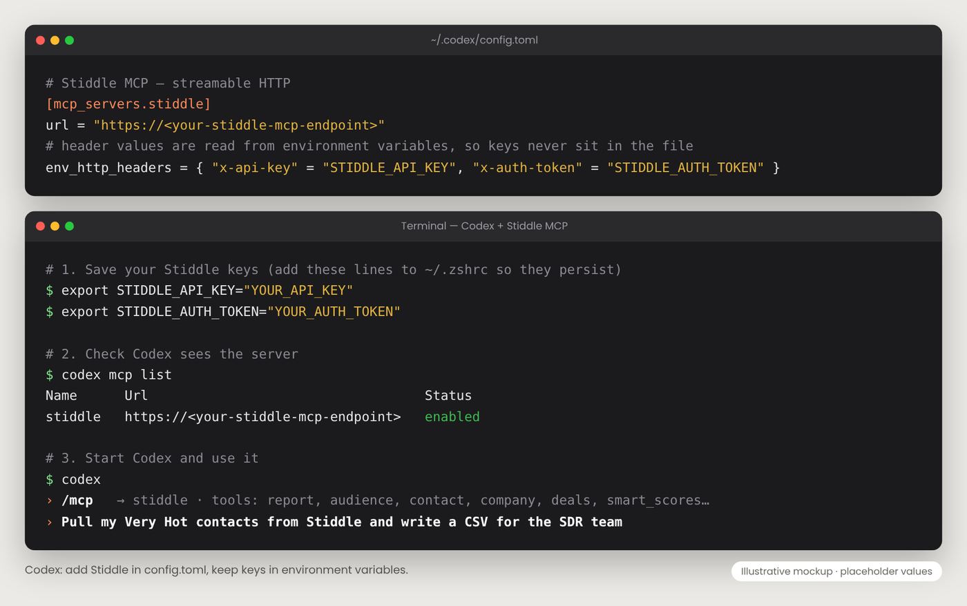967x606 pixels.
Task: Click the Name column header
Action: tap(61, 395)
